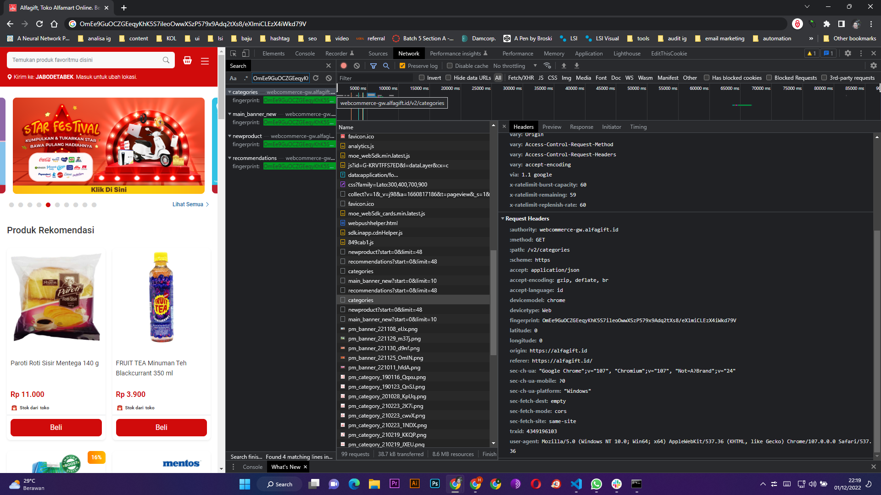Collapse recommendations search result group
This screenshot has width=881, height=495.
229,158
